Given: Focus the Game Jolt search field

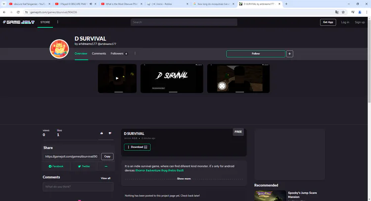Looking at the screenshot, I should 184,22.
